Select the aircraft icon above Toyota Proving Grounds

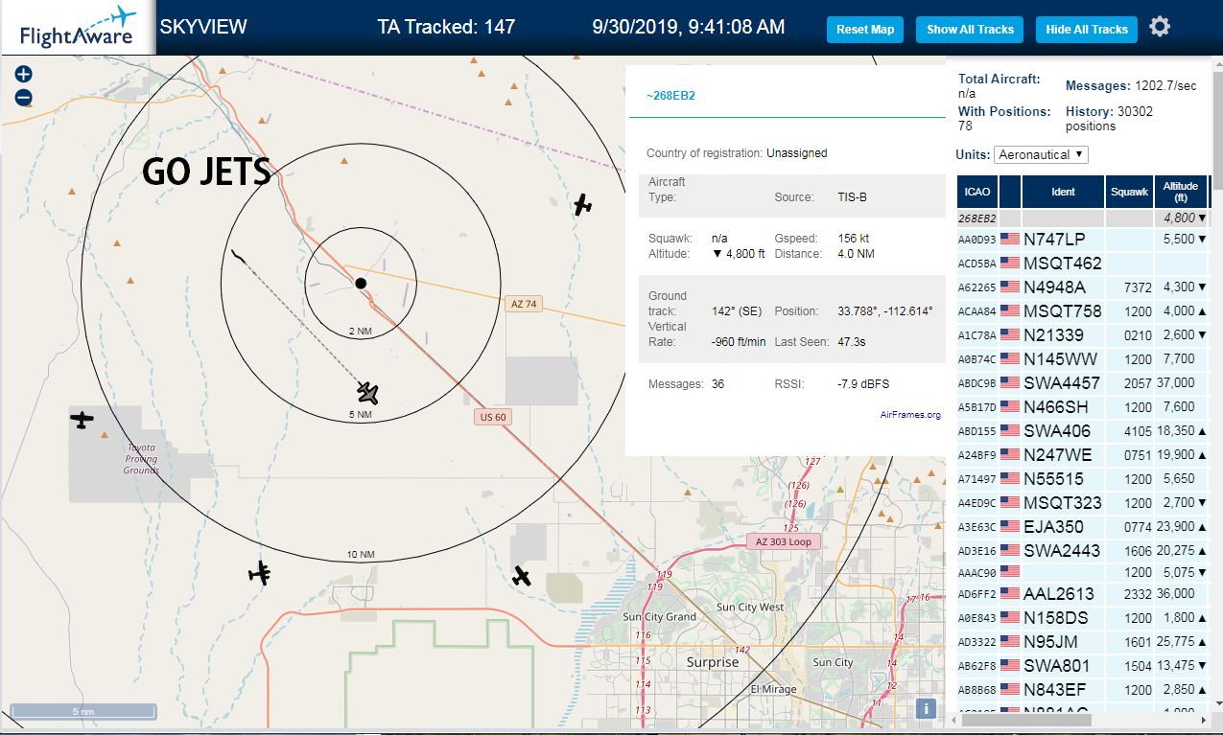tap(83, 420)
